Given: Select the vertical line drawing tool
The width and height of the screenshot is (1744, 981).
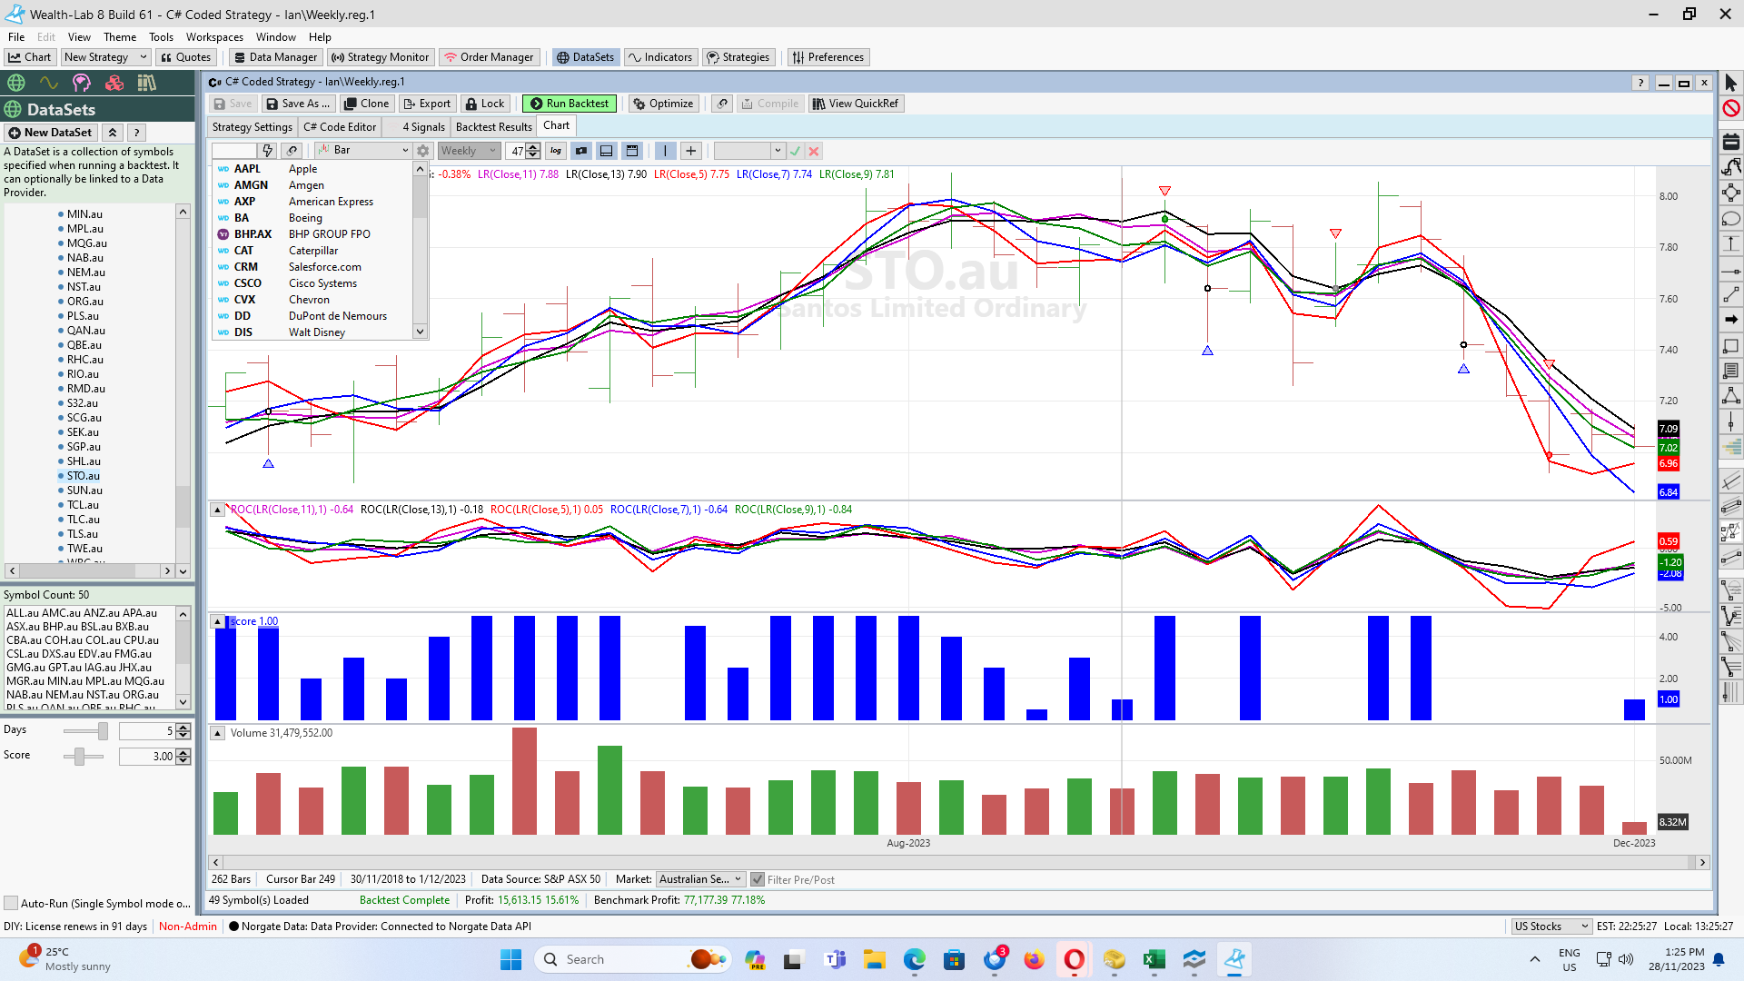Looking at the screenshot, I should pos(1731,421).
